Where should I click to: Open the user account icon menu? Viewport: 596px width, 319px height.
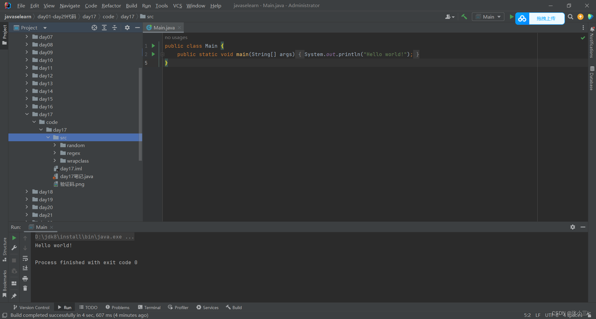(449, 17)
